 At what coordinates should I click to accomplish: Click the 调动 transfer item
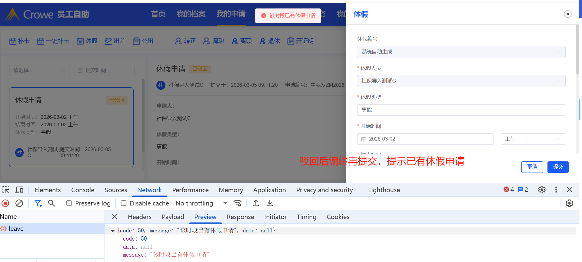tap(213, 41)
